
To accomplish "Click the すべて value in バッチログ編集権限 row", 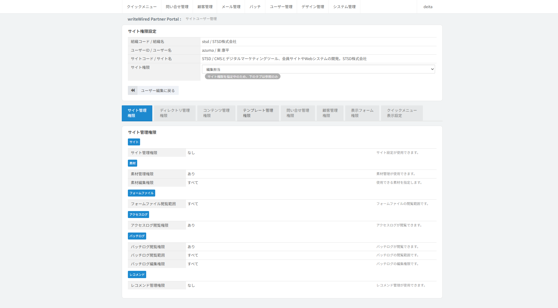I will pyautogui.click(x=193, y=264).
